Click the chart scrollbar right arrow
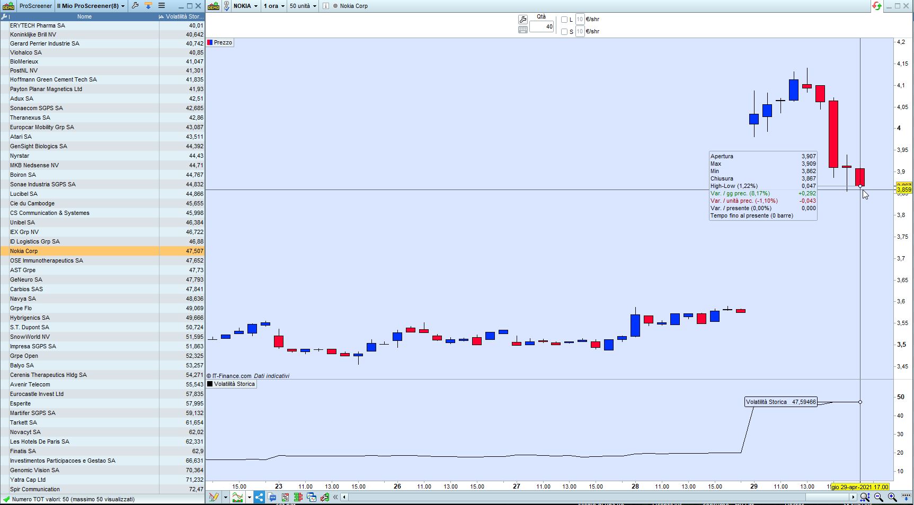Image resolution: width=914 pixels, height=505 pixels. pos(853,497)
